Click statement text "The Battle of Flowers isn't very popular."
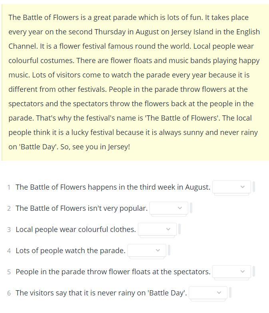 click(x=82, y=208)
